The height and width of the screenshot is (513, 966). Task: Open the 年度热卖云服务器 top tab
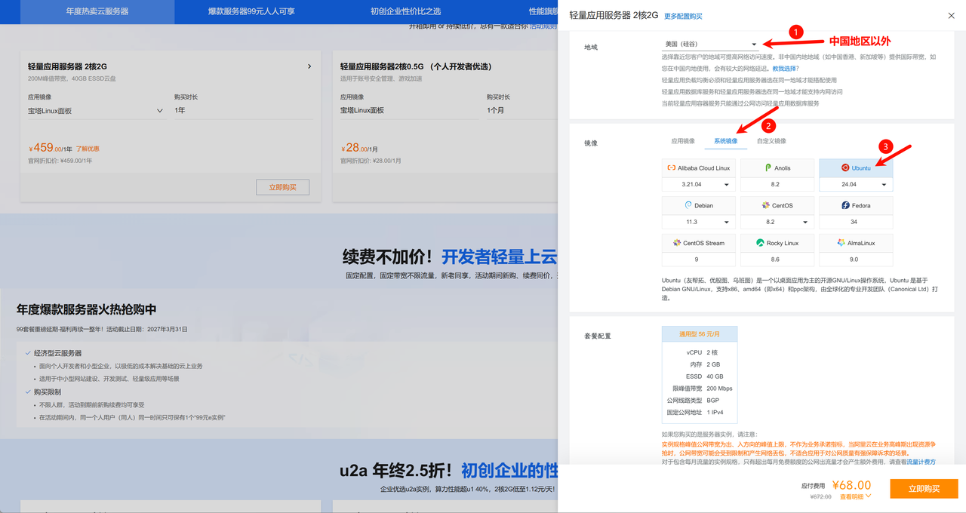[x=97, y=11]
